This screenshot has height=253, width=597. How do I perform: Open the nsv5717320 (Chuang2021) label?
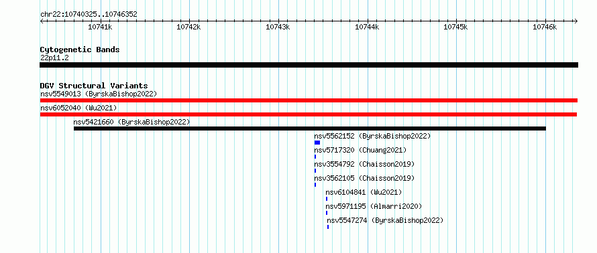tap(360, 150)
